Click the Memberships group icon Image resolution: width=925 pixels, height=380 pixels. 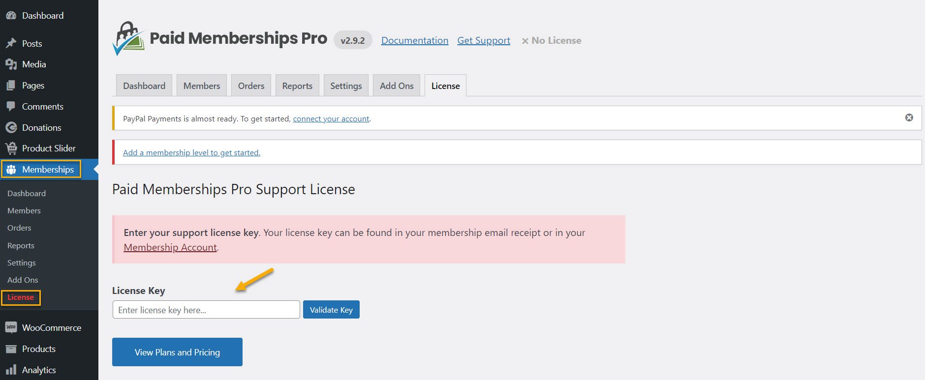[11, 170]
